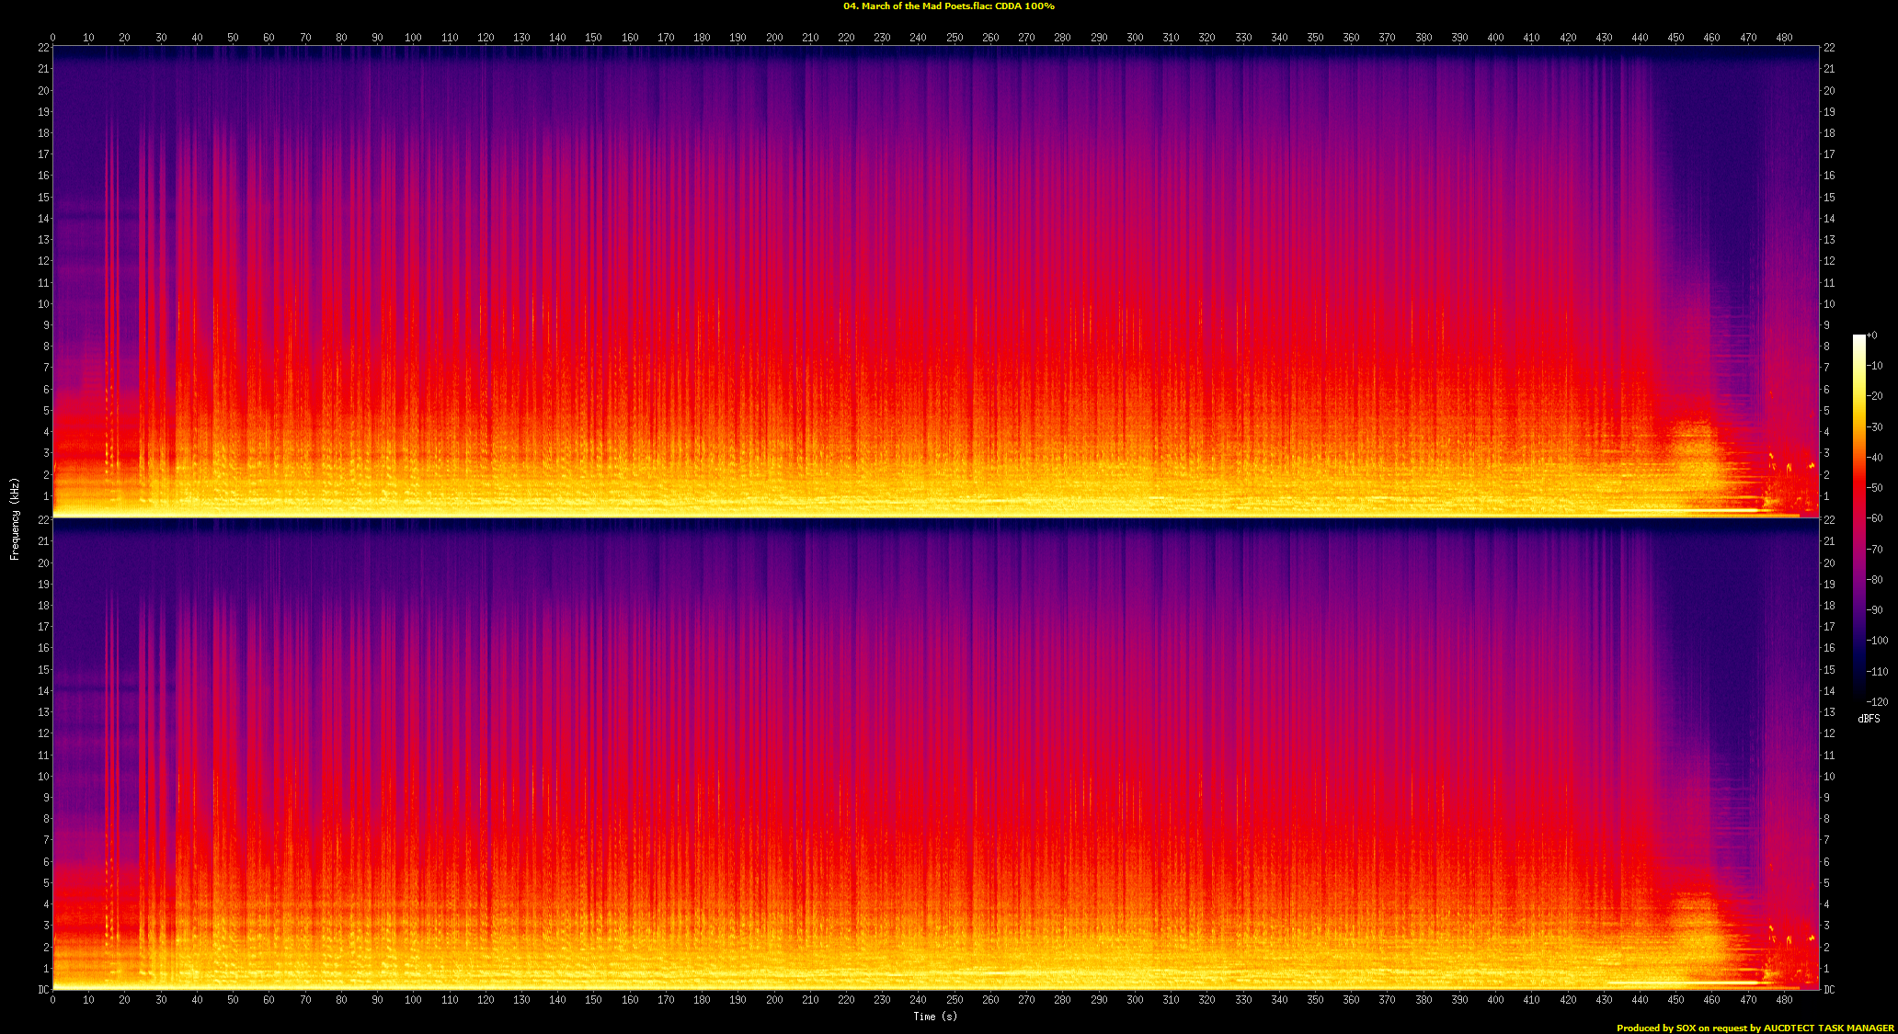This screenshot has height=1034, width=1898.
Task: Click the 'CDDA 100%' result in the title
Action: pyautogui.click(x=1024, y=6)
